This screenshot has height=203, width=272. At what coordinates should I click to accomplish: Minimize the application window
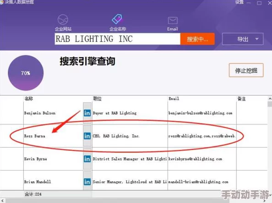tap(249, 3)
